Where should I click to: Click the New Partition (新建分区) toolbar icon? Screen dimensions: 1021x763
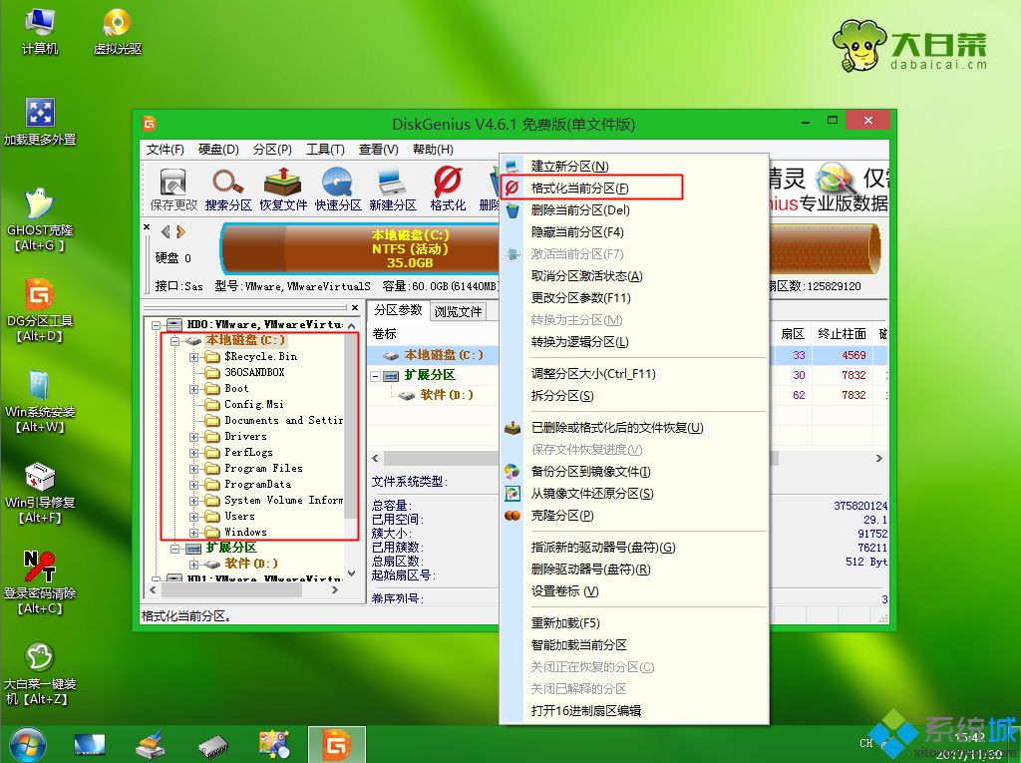click(393, 189)
